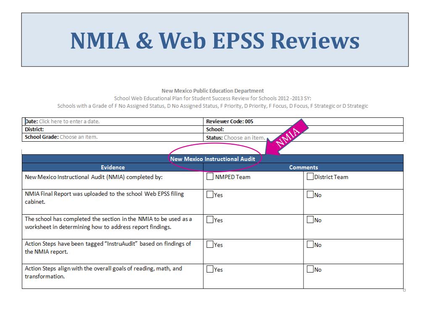Tick Yes for NMIA Final Report uploaded

coord(210,195)
